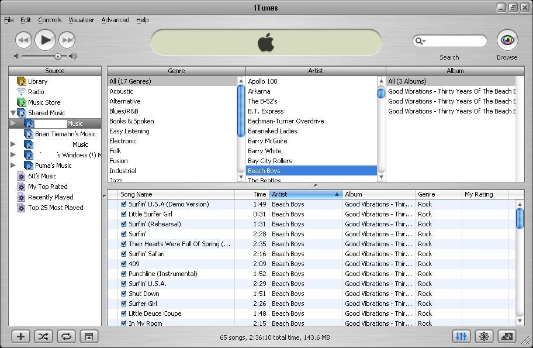The width and height of the screenshot is (533, 348).
Task: Click the Library source icon
Action: coord(22,81)
